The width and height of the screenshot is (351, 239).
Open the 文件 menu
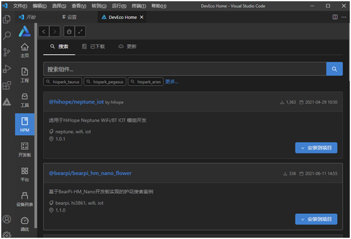(x=20, y=6)
